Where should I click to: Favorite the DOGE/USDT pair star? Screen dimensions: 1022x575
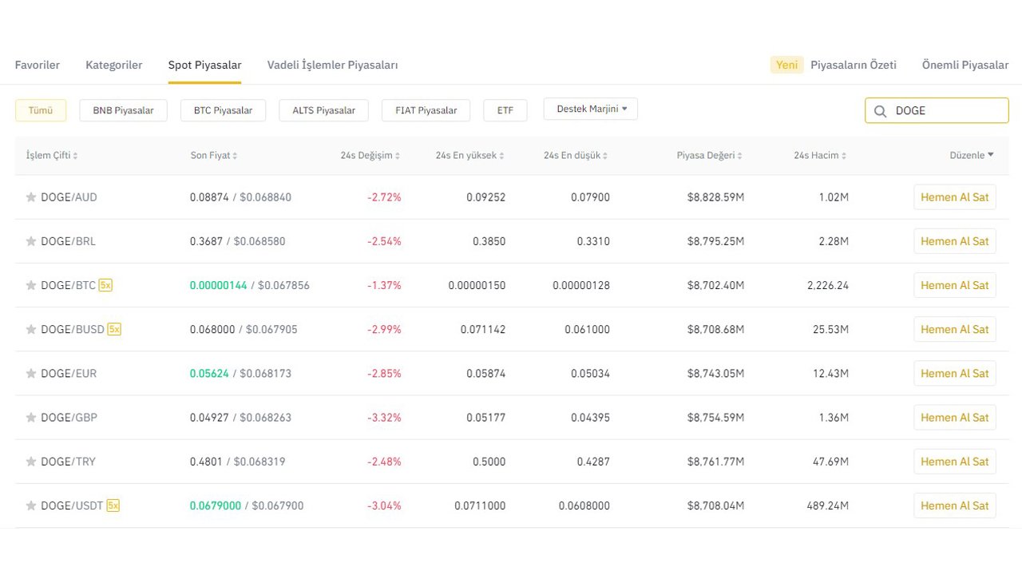pyautogui.click(x=31, y=506)
